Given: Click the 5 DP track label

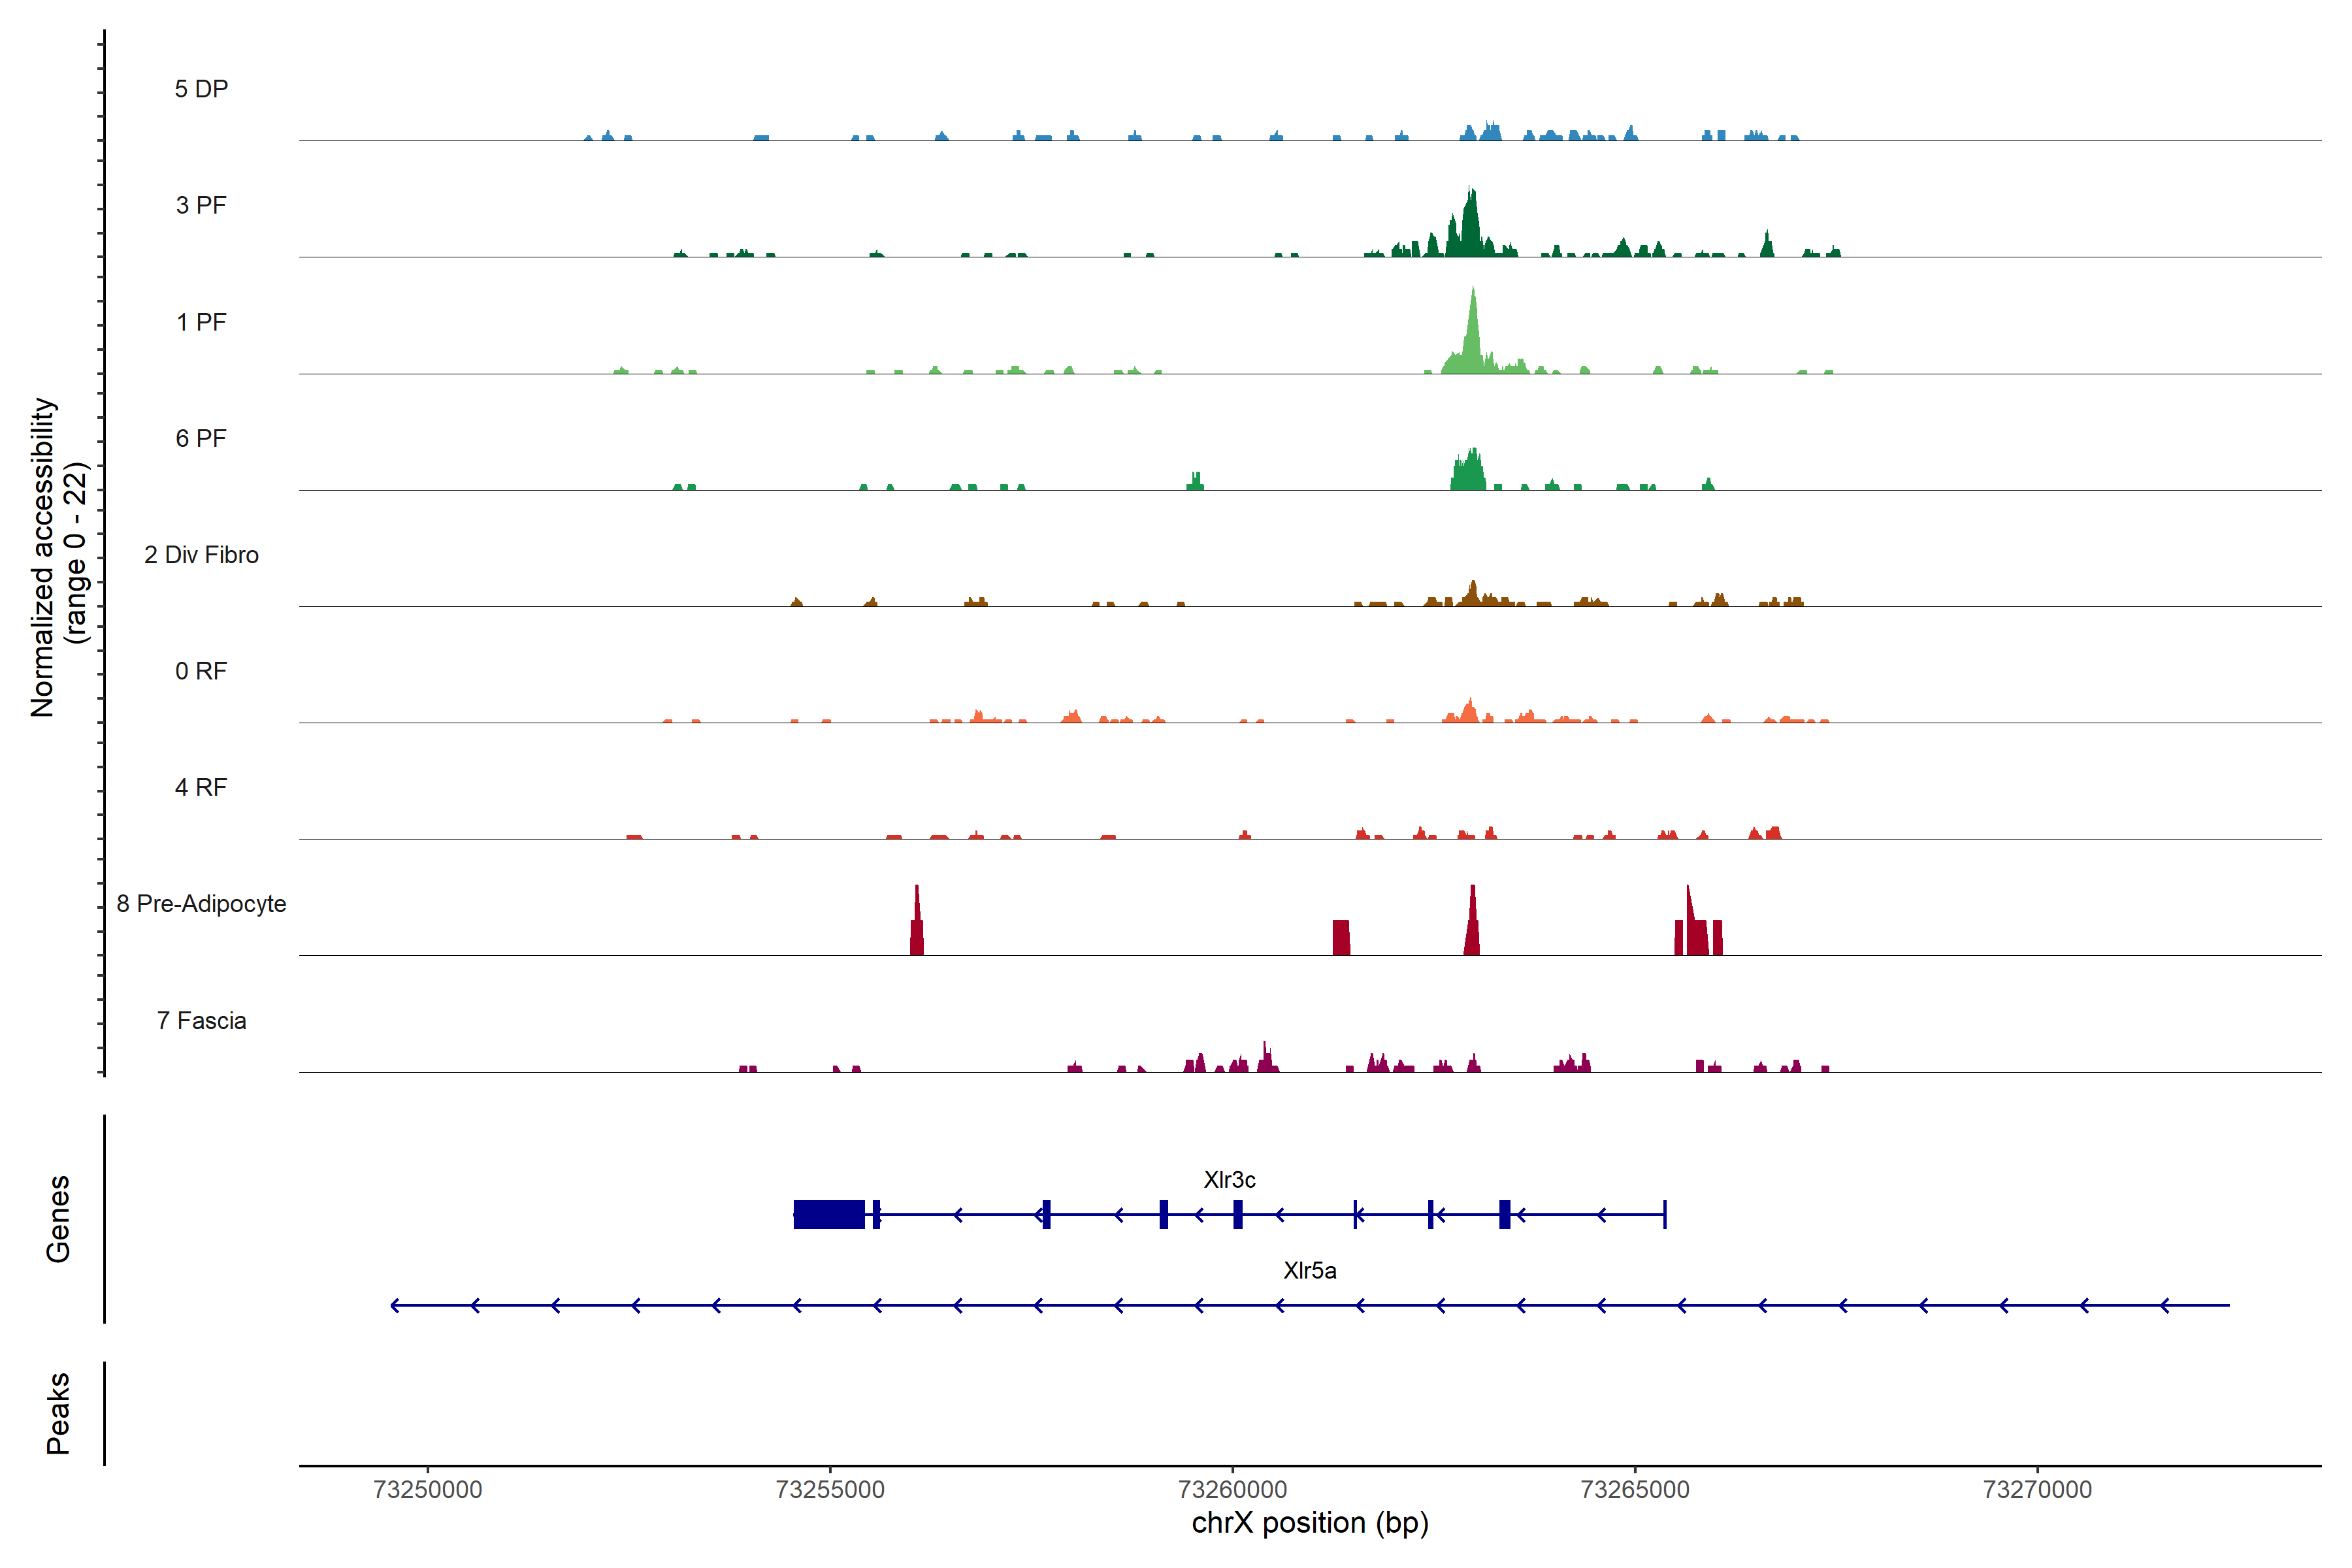Looking at the screenshot, I should (x=201, y=89).
